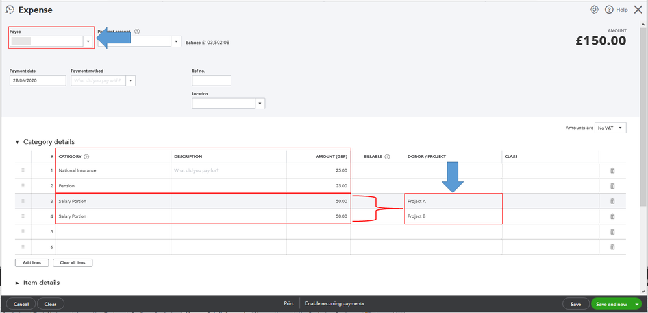Select the Pension category cell
The height and width of the screenshot is (313, 648).
click(114, 185)
